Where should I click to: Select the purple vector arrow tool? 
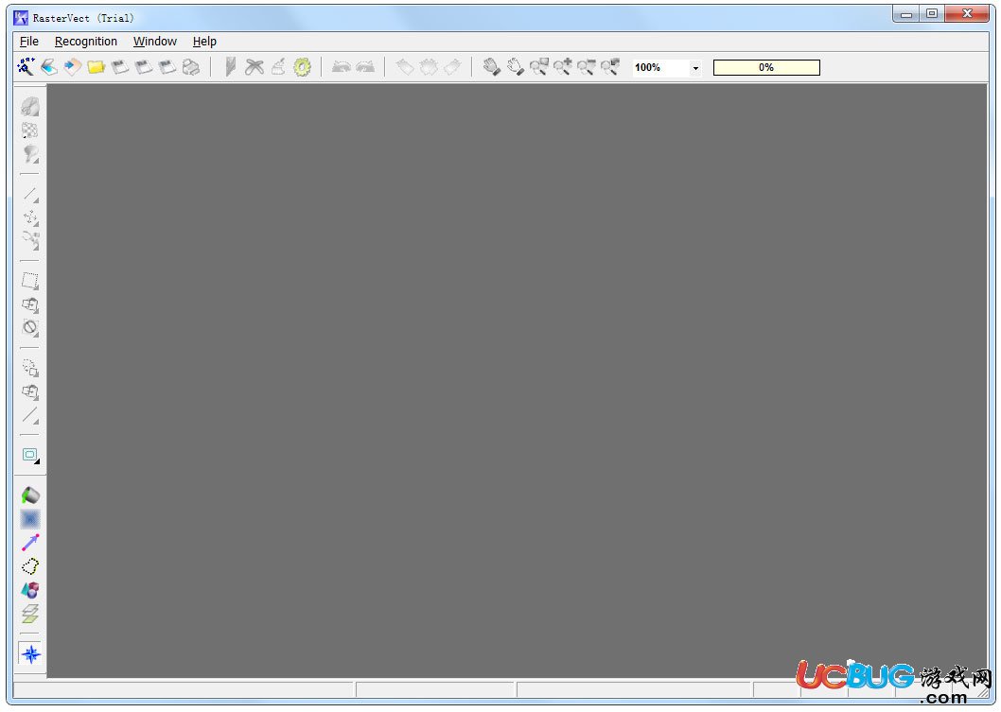click(30, 543)
